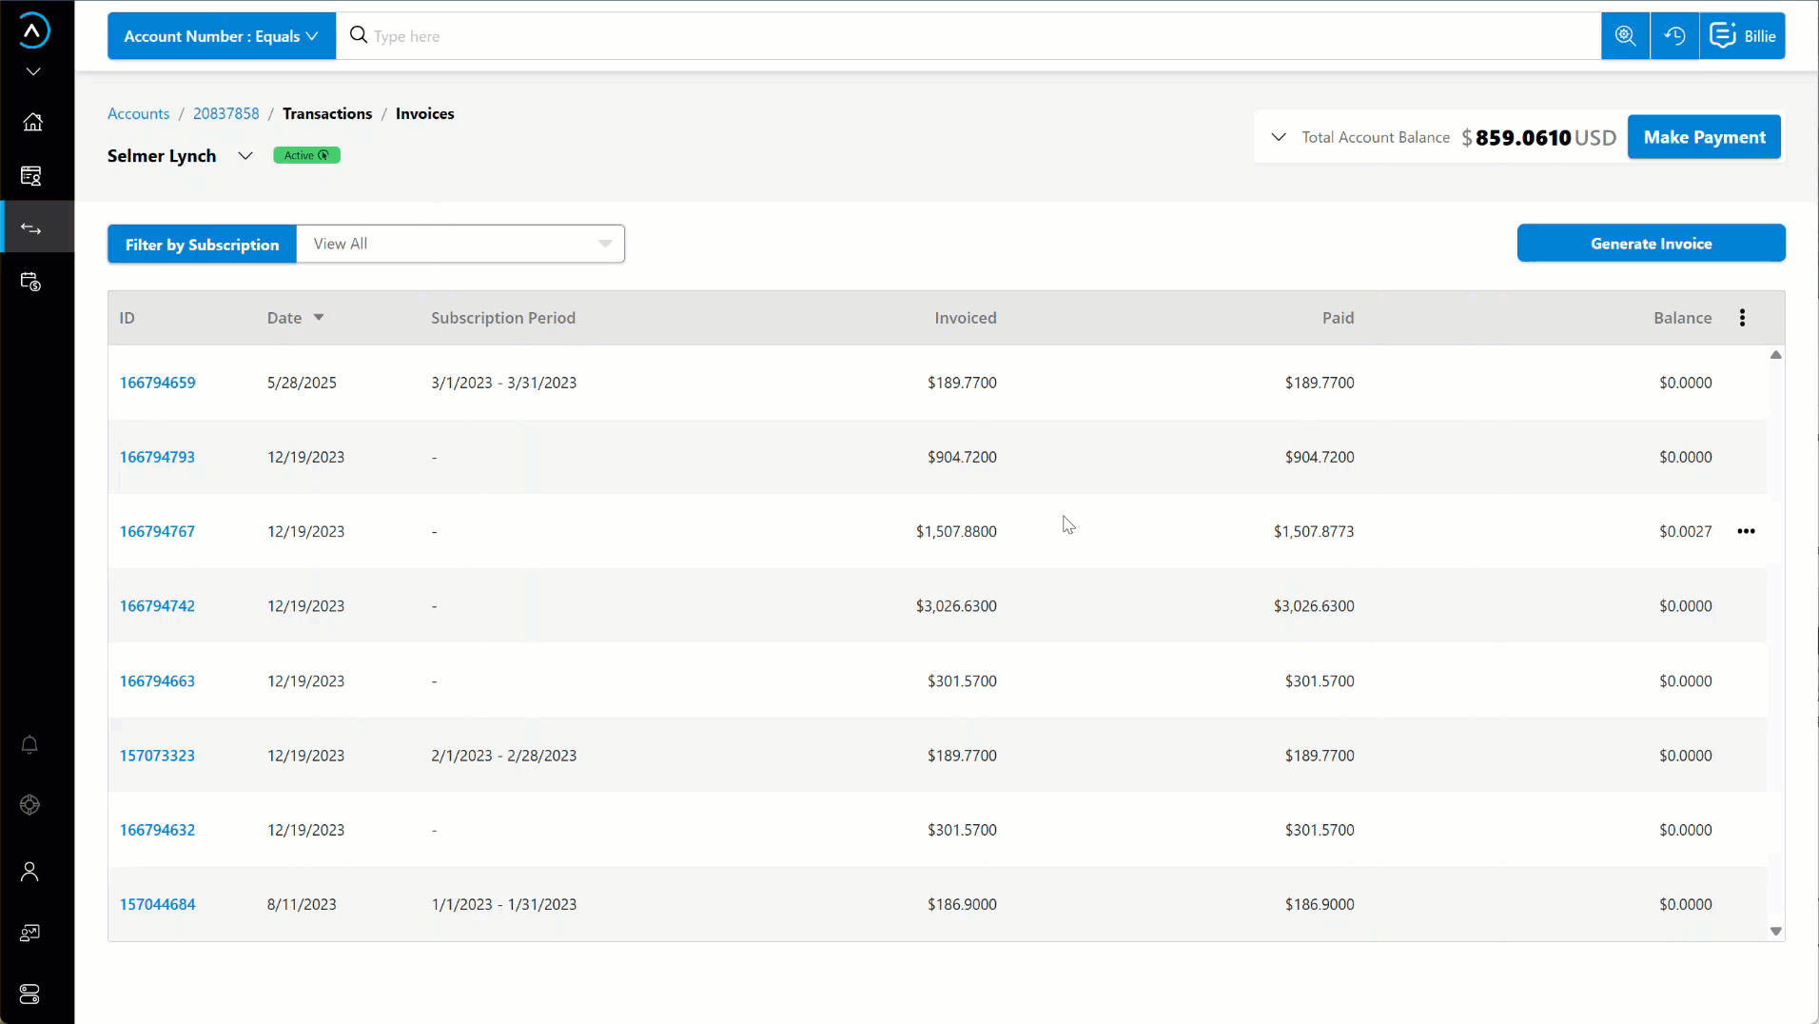Click the home icon in sidebar
Screen dimensions: 1819x1024
[x=32, y=122]
